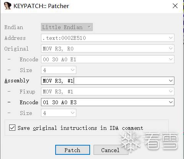The image size is (184, 159).
Task: Expand the new Encode dropdown arrow
Action: pos(171,102)
